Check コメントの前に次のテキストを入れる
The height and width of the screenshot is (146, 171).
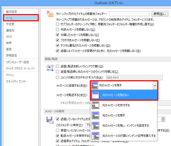57,78
